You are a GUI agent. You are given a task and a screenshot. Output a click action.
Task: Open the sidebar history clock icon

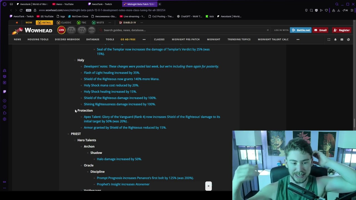pos(4,107)
